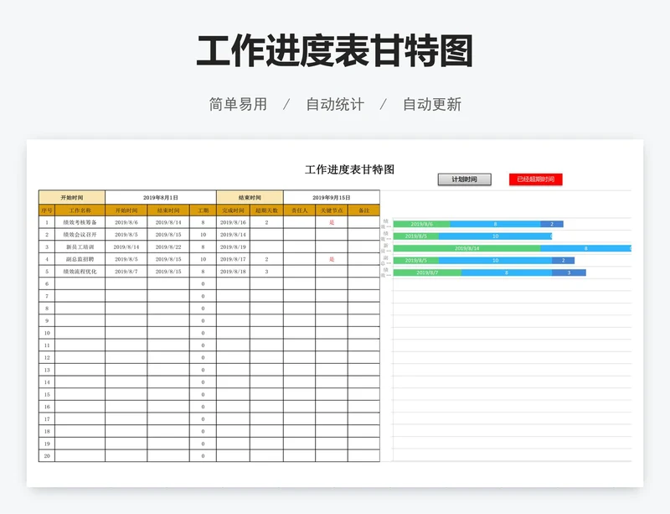Image resolution: width=670 pixels, height=514 pixels.
Task: Click the blue duration segment of the 2019/8/14 bar
Action: coord(585,248)
